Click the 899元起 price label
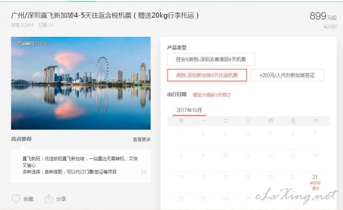The height and width of the screenshot is (210, 343). (323, 16)
